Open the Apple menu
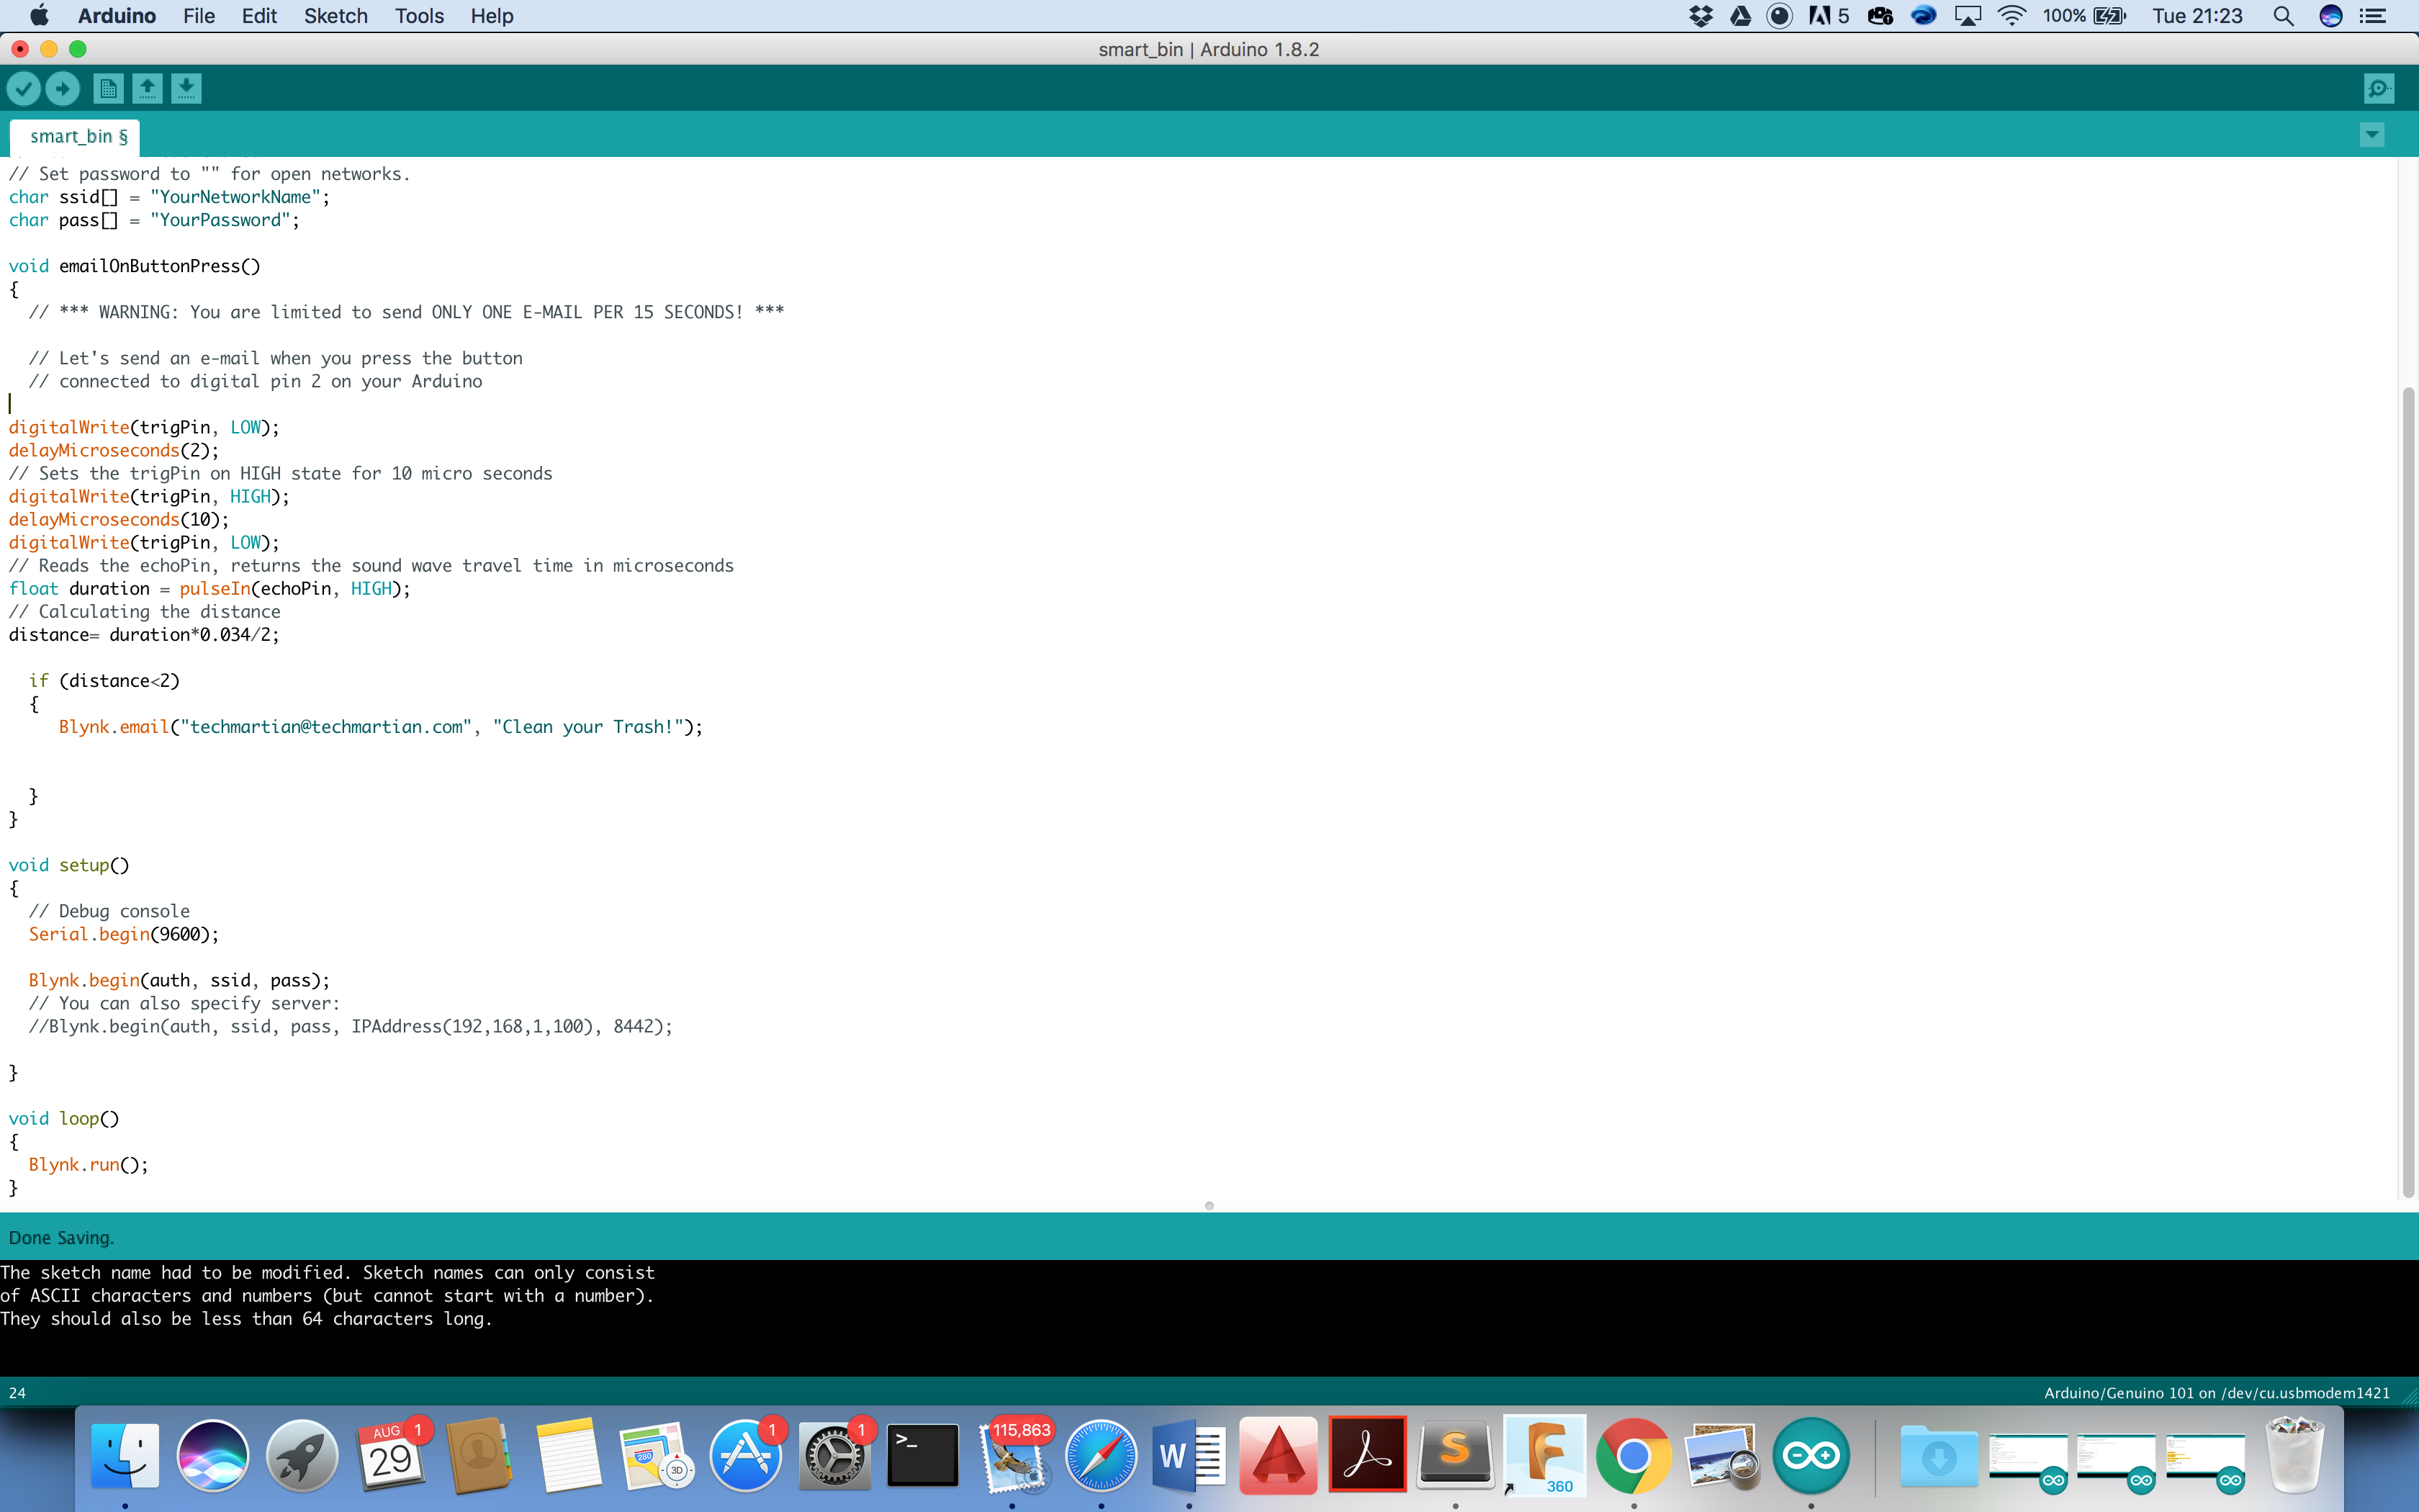Viewport: 2419px width, 1512px height. (x=39, y=16)
